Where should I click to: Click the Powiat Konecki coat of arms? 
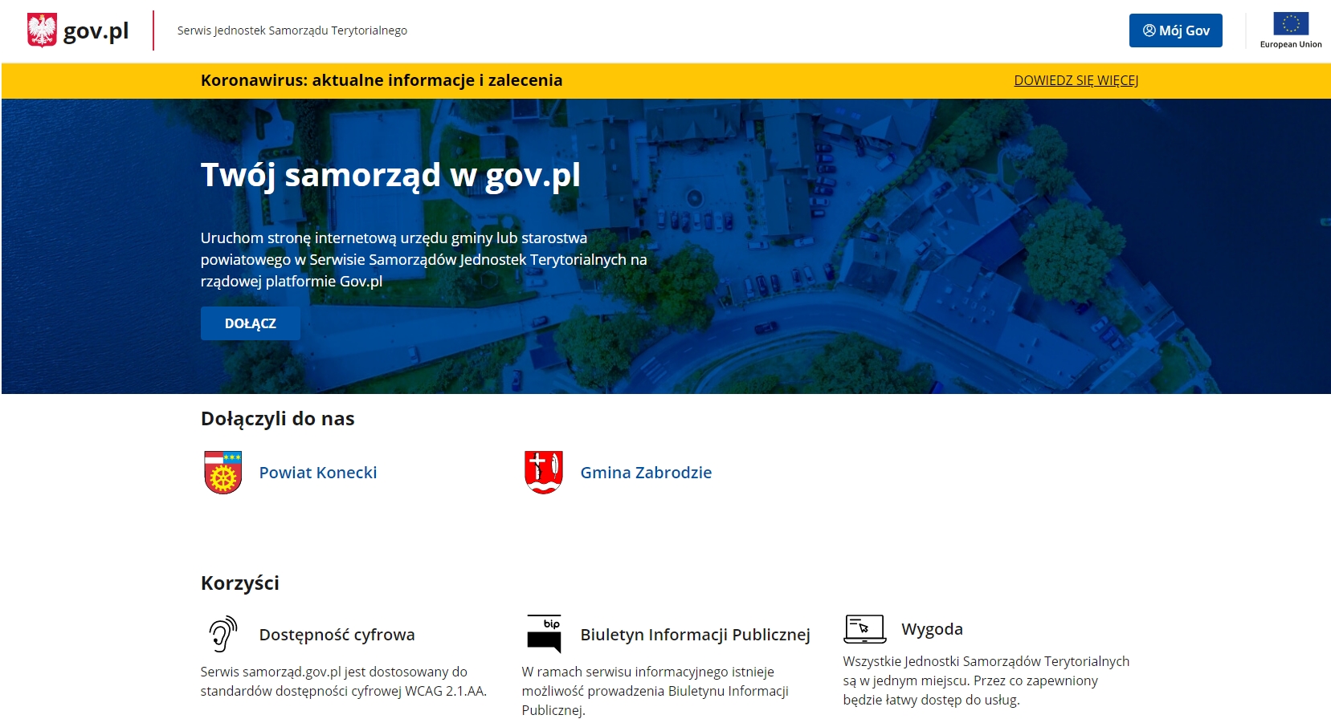click(223, 473)
